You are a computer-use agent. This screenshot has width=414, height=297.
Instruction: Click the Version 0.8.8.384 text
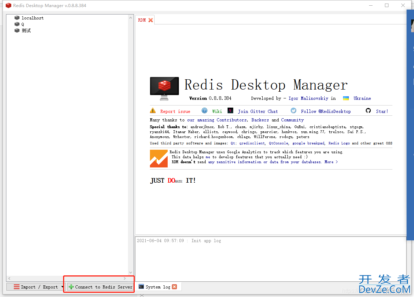(210, 98)
